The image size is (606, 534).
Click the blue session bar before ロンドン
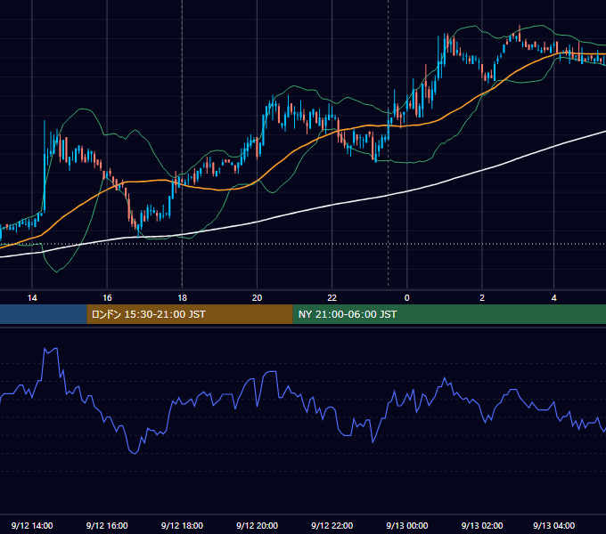[x=44, y=314]
